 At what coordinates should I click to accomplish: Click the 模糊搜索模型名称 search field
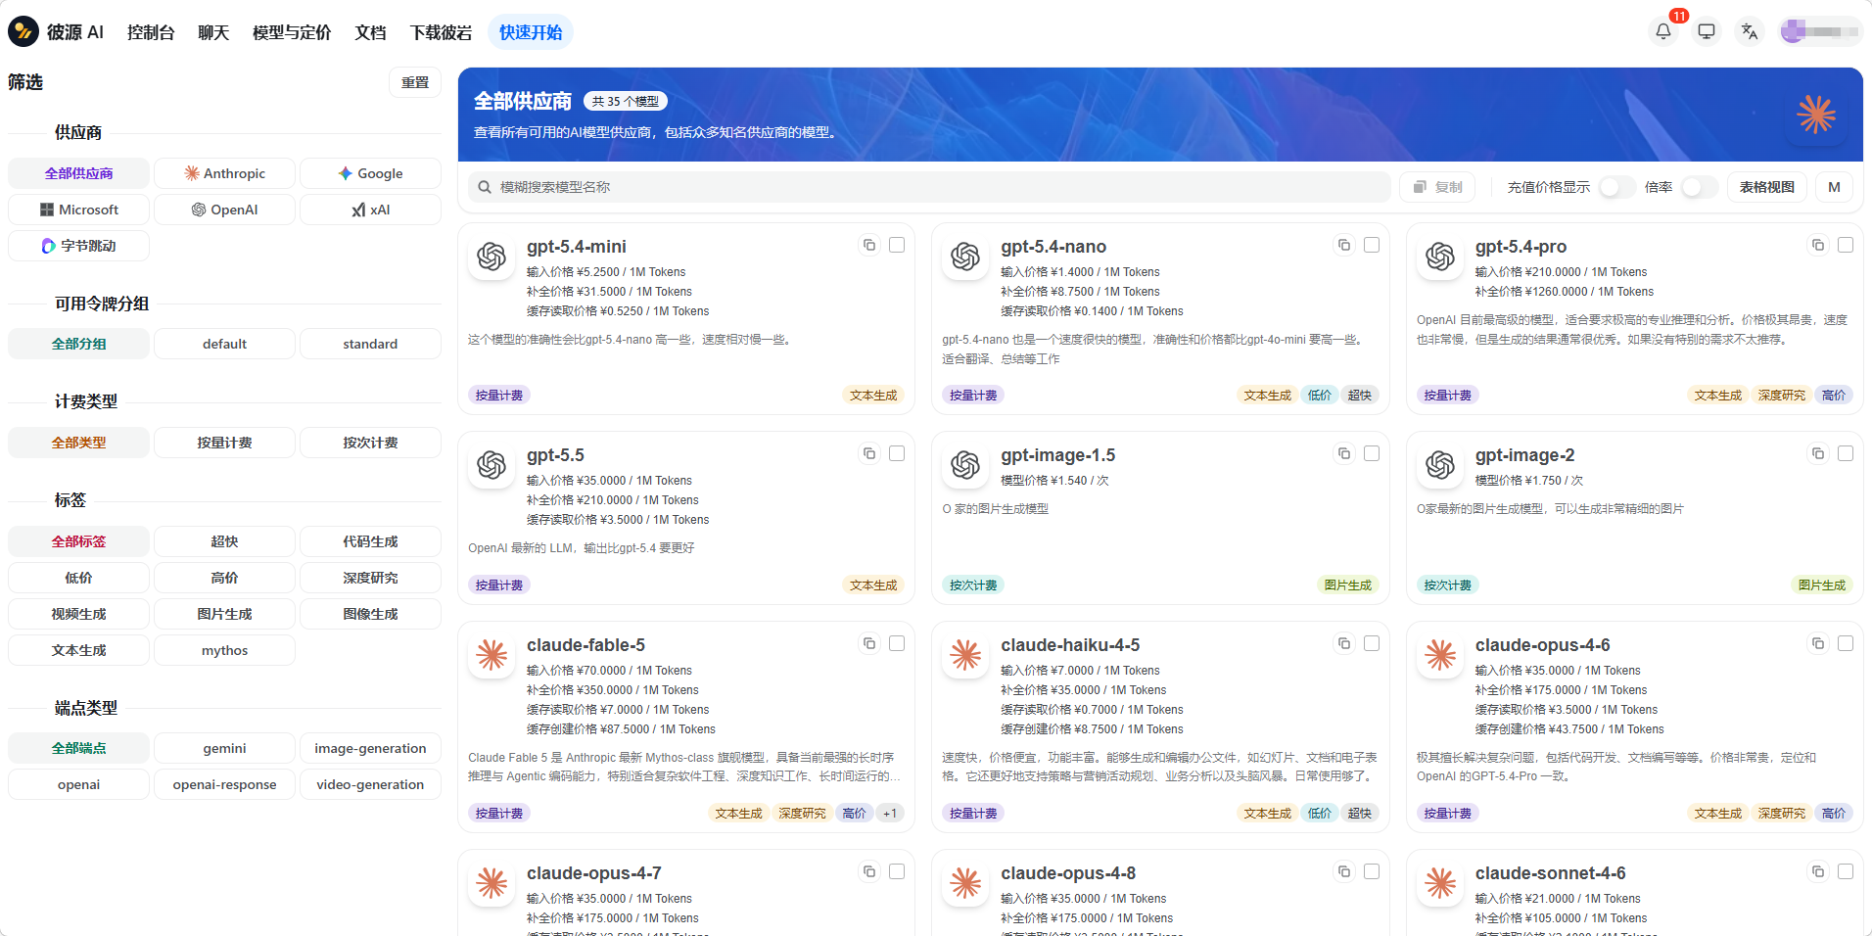click(x=929, y=187)
